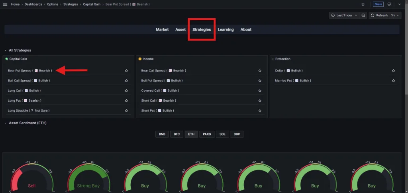Open Strategies breadcrumb link
Viewport: 408px width, 193px height.
pos(71,4)
